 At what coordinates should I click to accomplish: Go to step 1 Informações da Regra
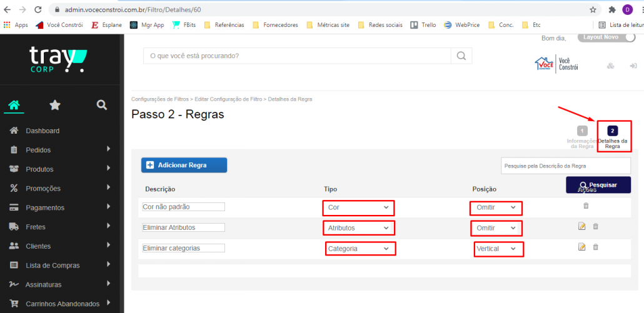[581, 131]
